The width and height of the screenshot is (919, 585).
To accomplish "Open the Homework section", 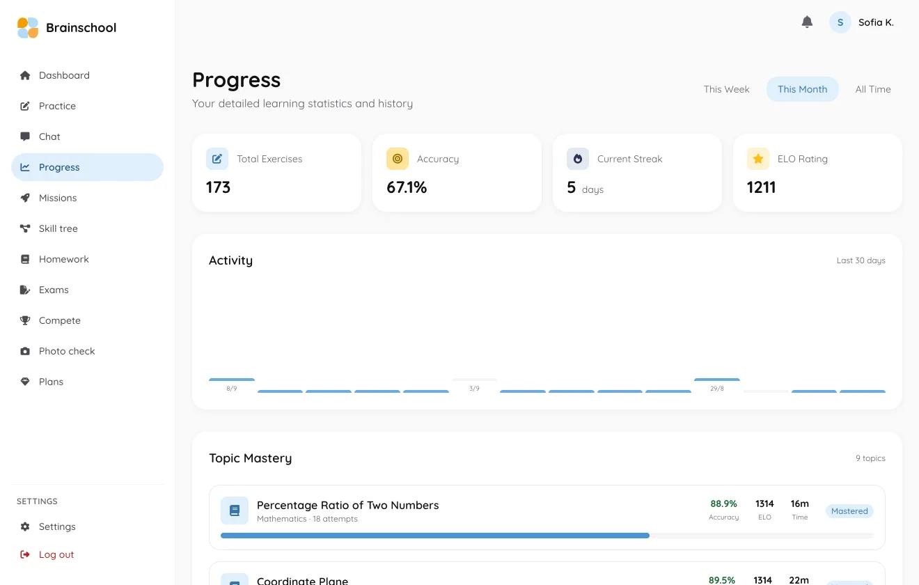I will pyautogui.click(x=87, y=259).
